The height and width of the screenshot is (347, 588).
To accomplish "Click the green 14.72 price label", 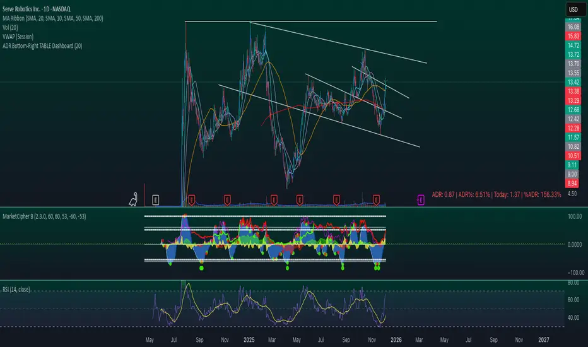I will click(573, 45).
